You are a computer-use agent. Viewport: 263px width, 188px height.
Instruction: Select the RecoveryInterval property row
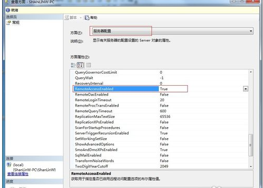pyautogui.click(x=159, y=83)
